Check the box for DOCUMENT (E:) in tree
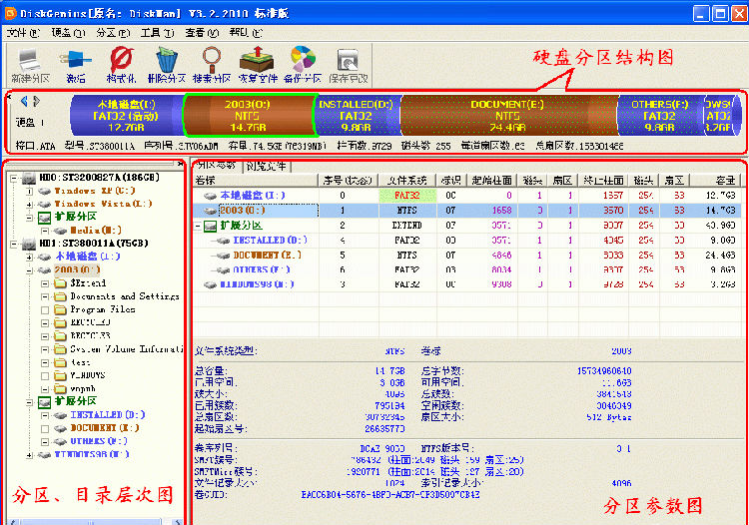The height and width of the screenshot is (525, 749). click(x=46, y=428)
